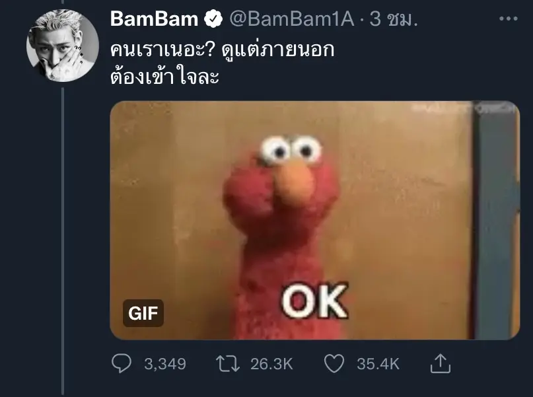Click the OK caption inside the GIF
Screen dimensions: 533x397
[x=314, y=301]
